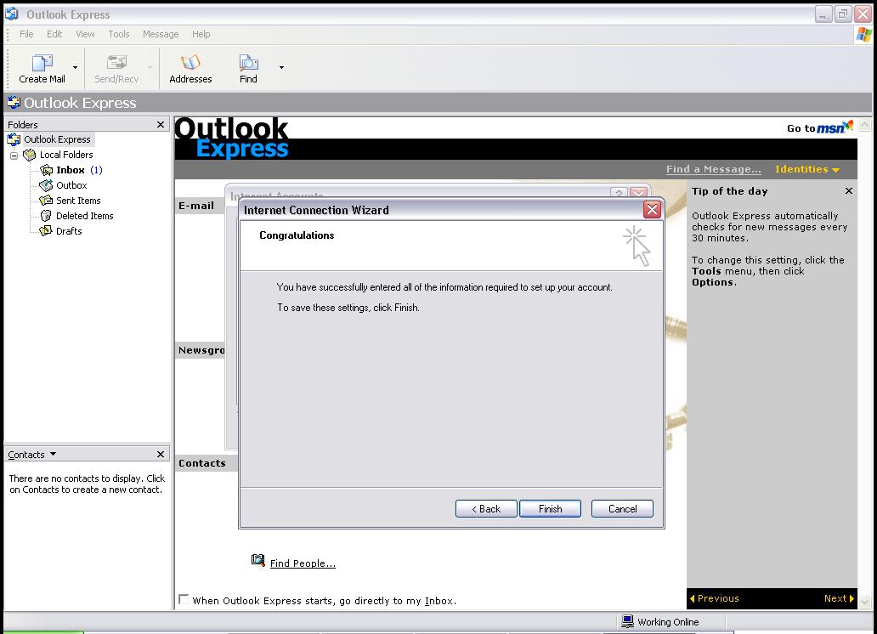Open the Help menu
The height and width of the screenshot is (634, 877).
pyautogui.click(x=201, y=34)
